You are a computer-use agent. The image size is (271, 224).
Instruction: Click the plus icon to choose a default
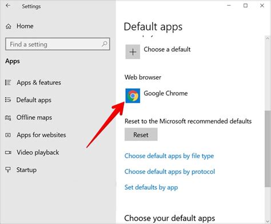click(x=133, y=52)
